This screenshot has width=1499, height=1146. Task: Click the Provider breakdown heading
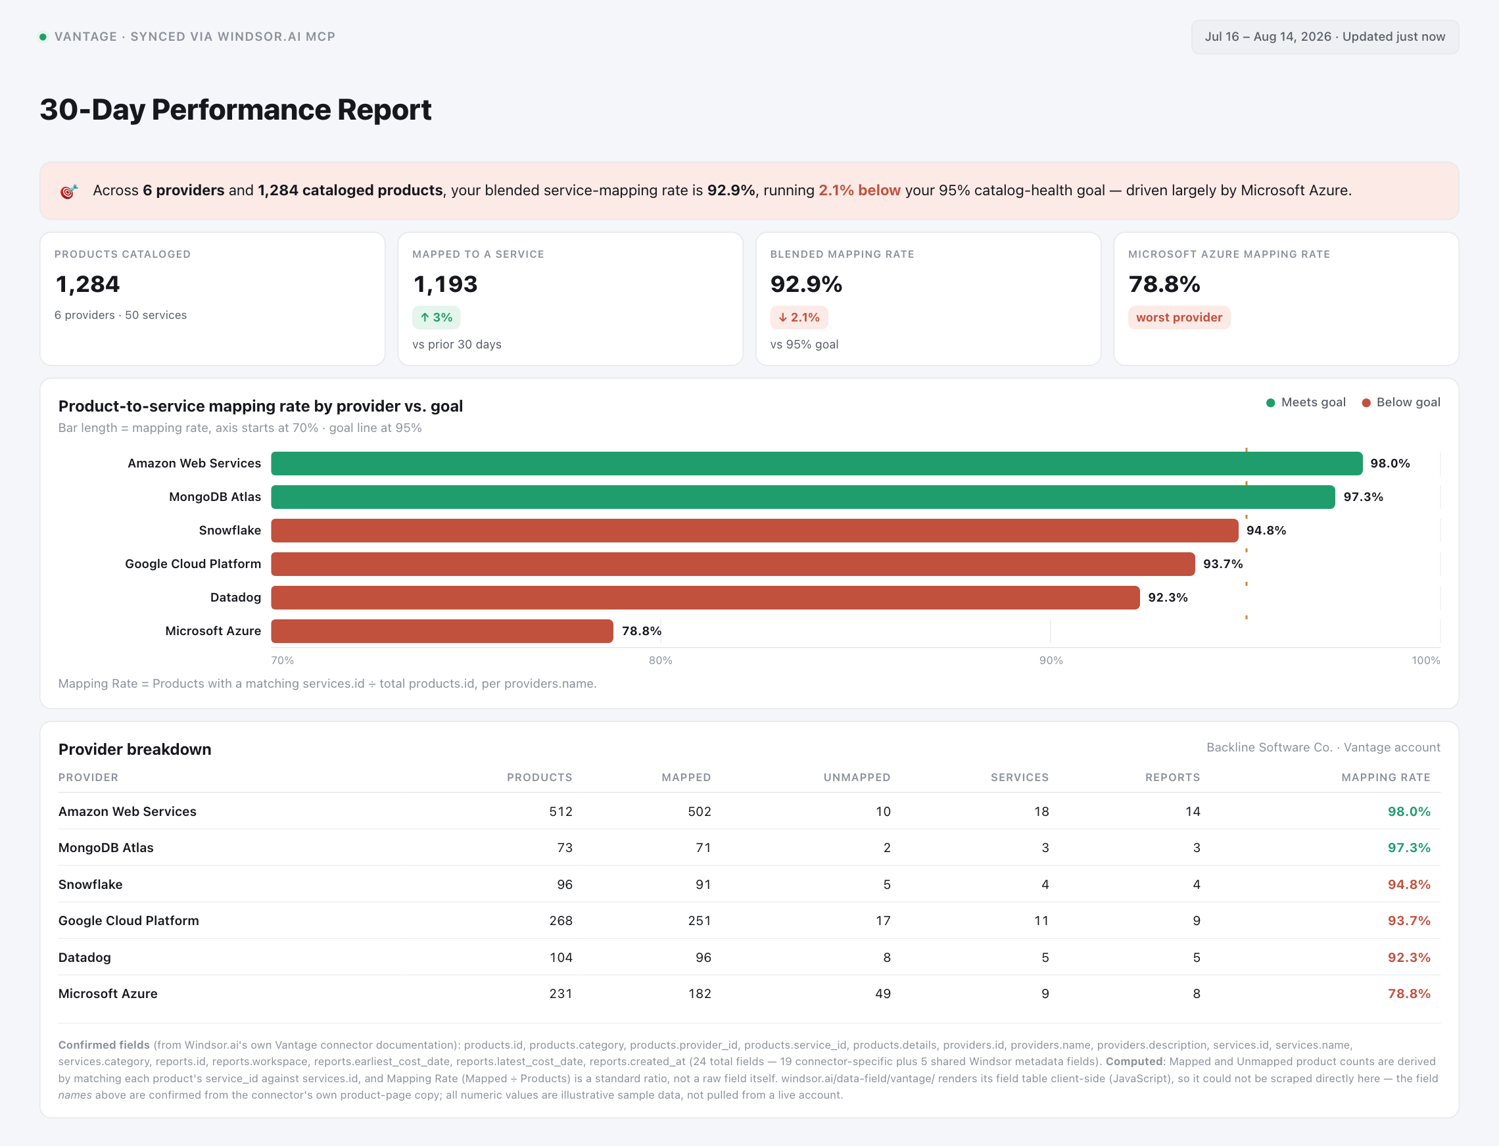(x=134, y=749)
